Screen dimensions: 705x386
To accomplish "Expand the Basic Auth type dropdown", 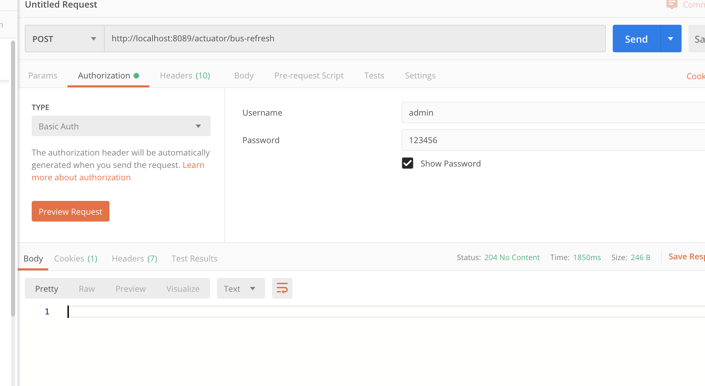I will pos(121,126).
